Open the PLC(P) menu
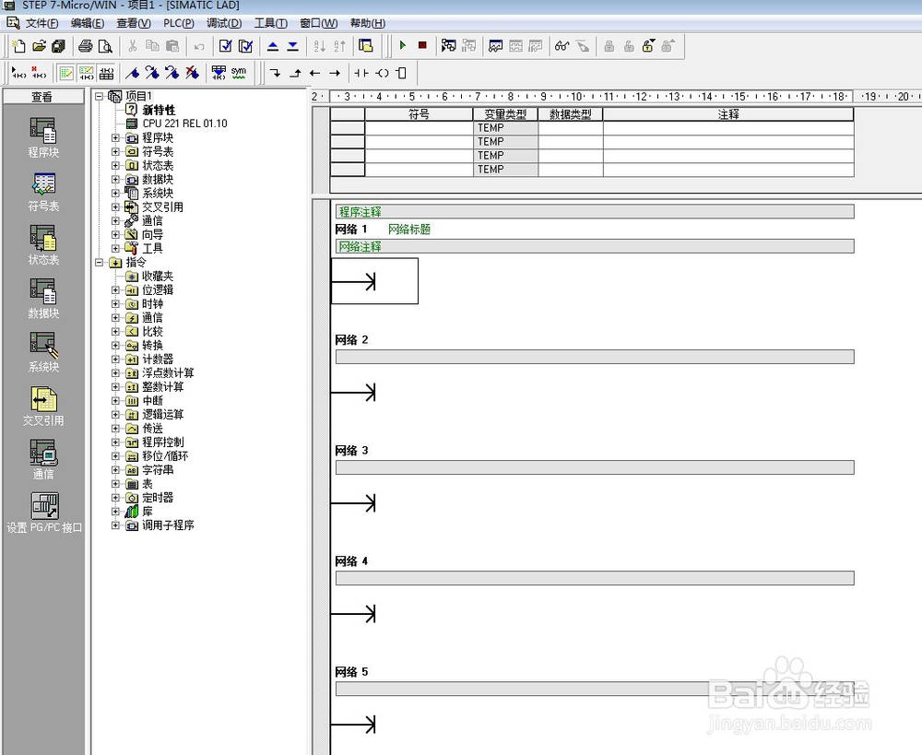This screenshot has height=755, width=922. [179, 23]
